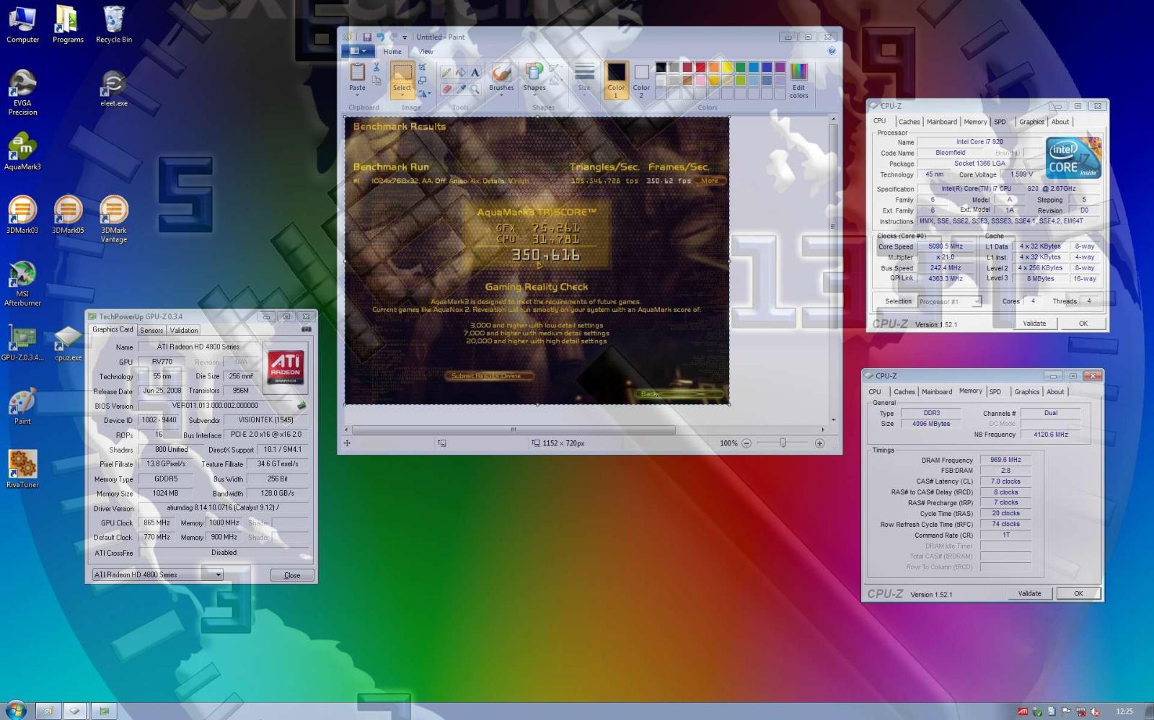The image size is (1154, 720).
Task: Select the Pencil tool in Paint
Action: click(x=446, y=72)
